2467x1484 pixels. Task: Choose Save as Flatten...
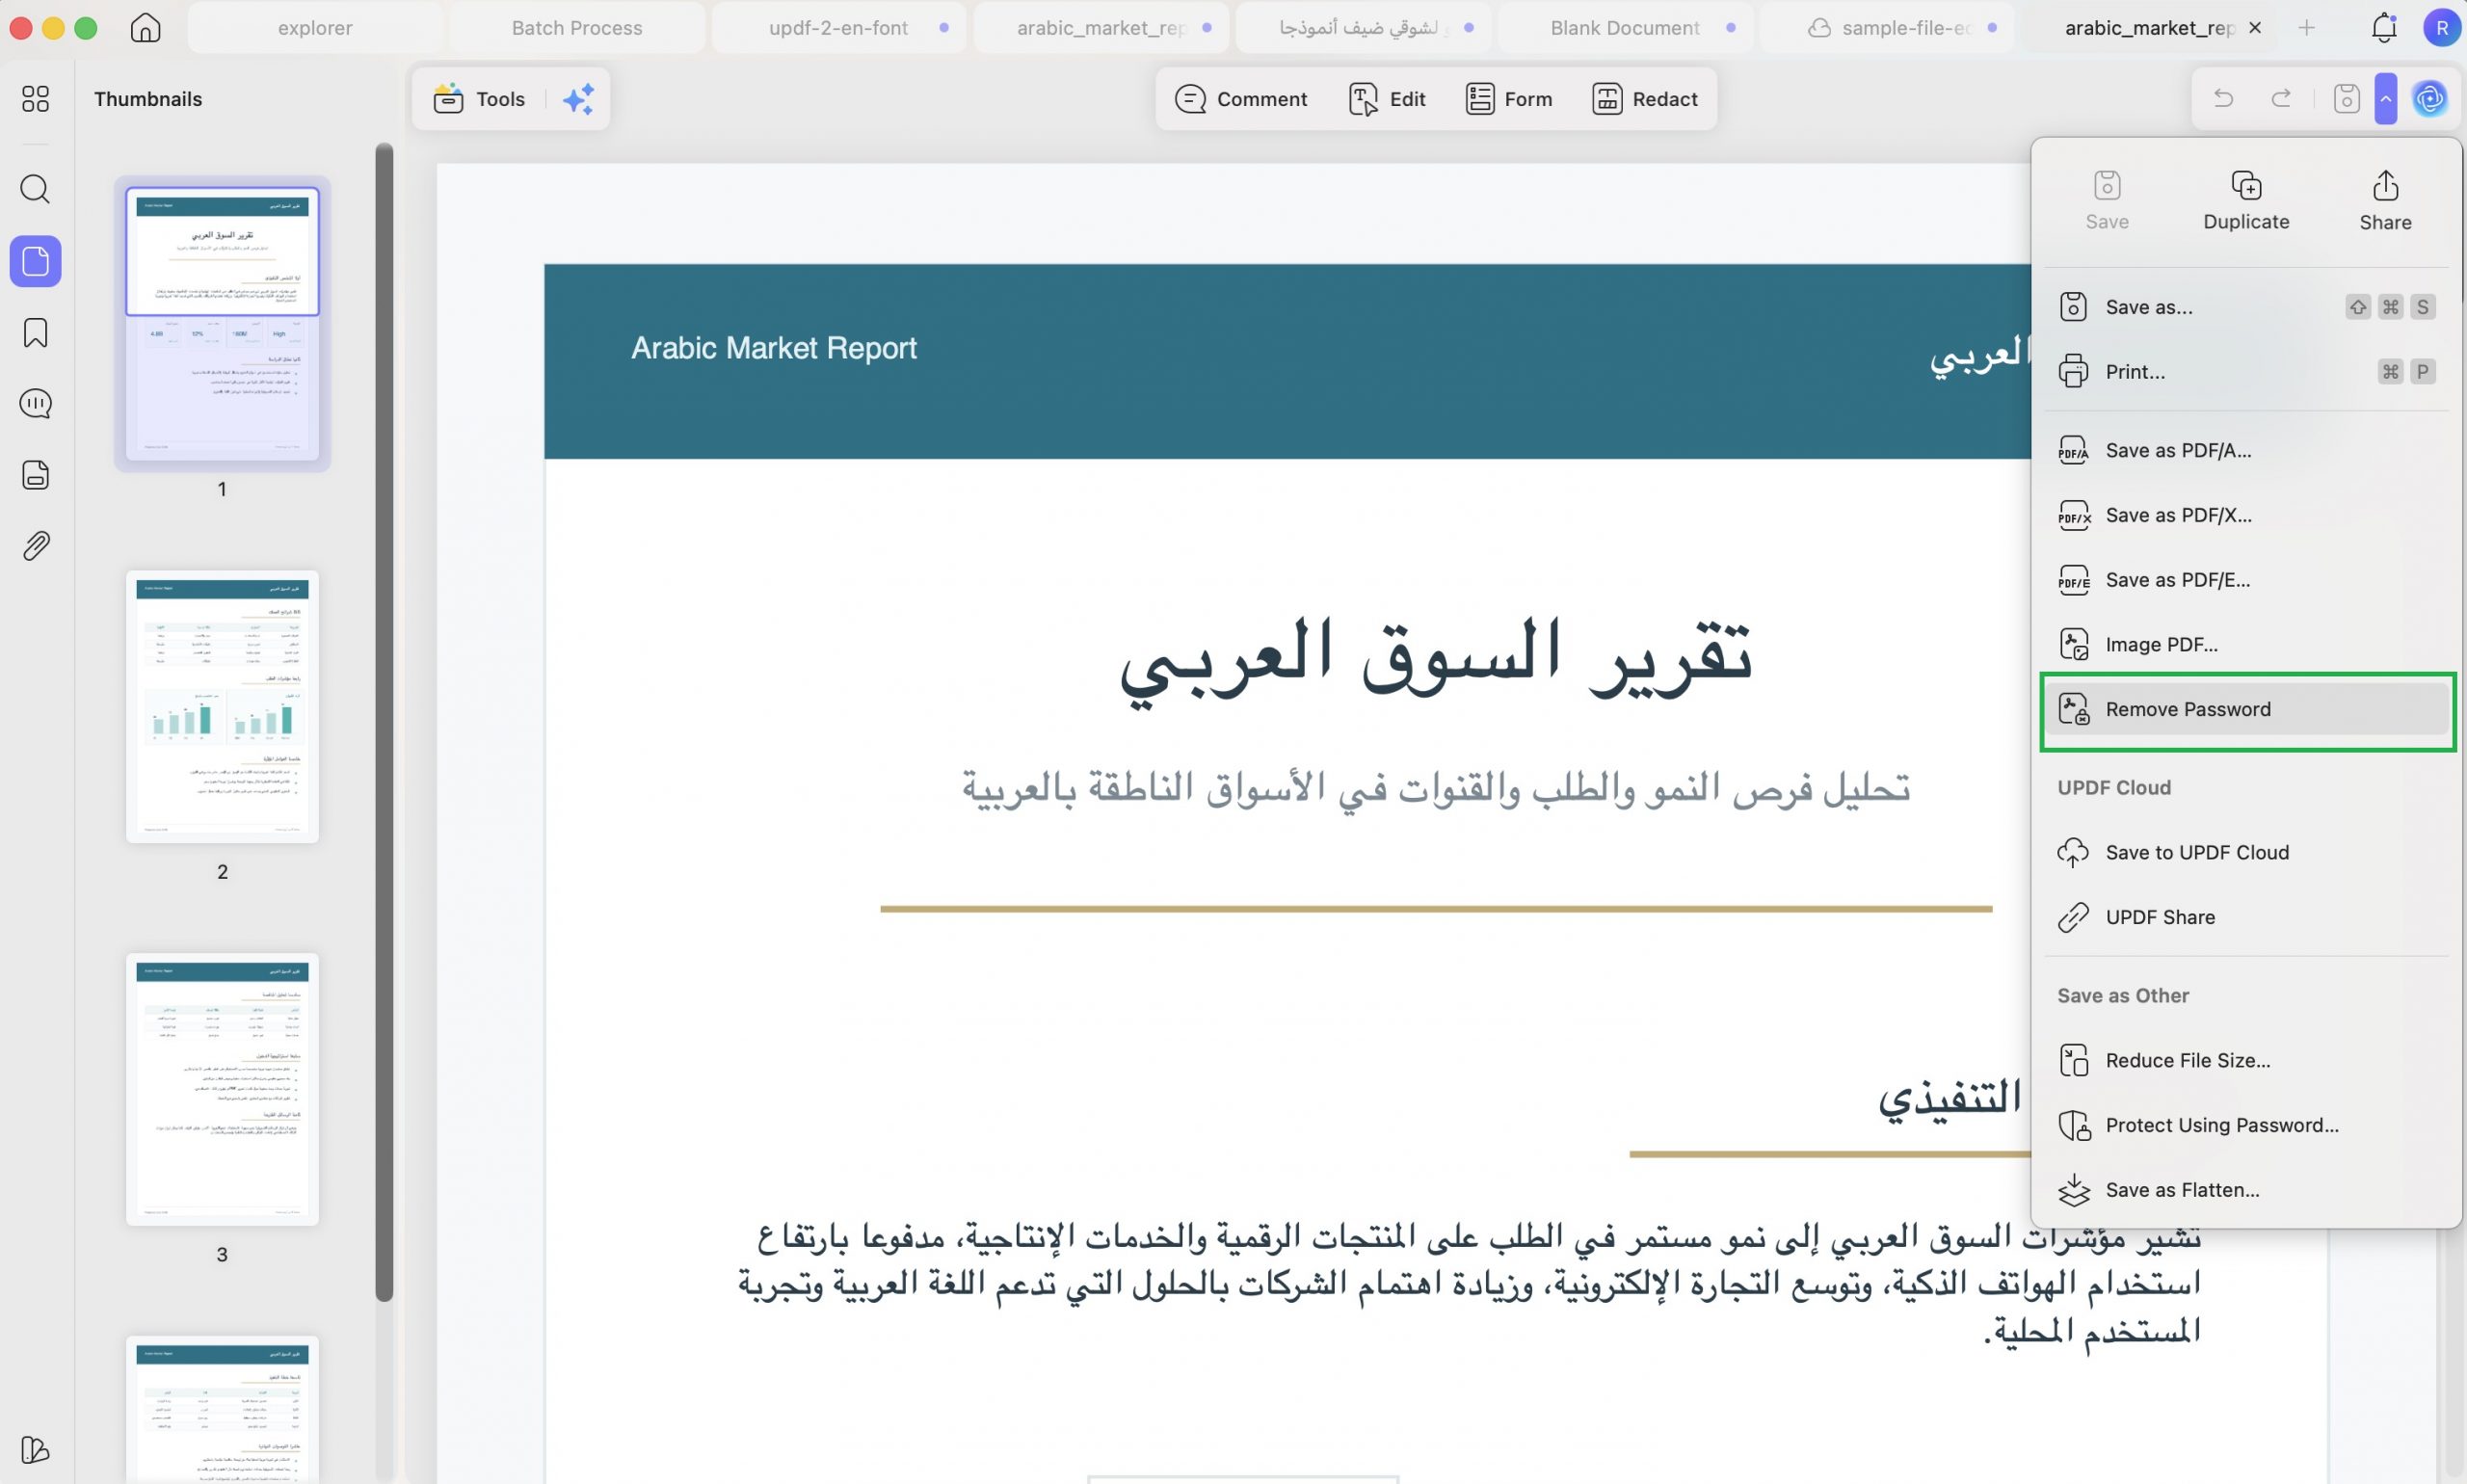coord(2246,1190)
